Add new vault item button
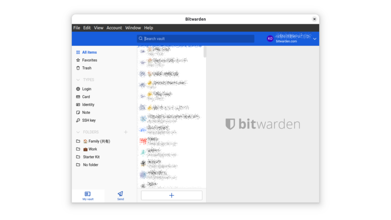 [171, 195]
